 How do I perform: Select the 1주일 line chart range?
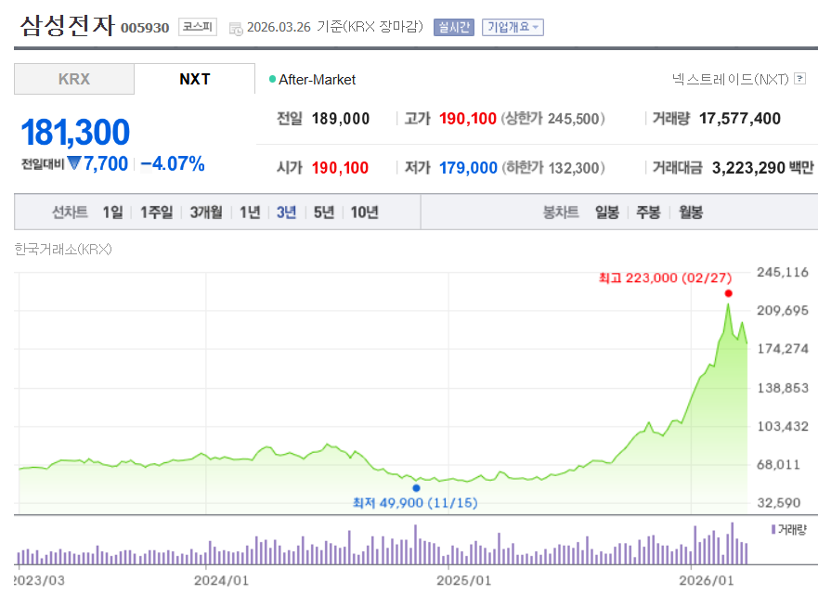[156, 213]
